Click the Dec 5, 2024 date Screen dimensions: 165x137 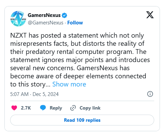46,94
